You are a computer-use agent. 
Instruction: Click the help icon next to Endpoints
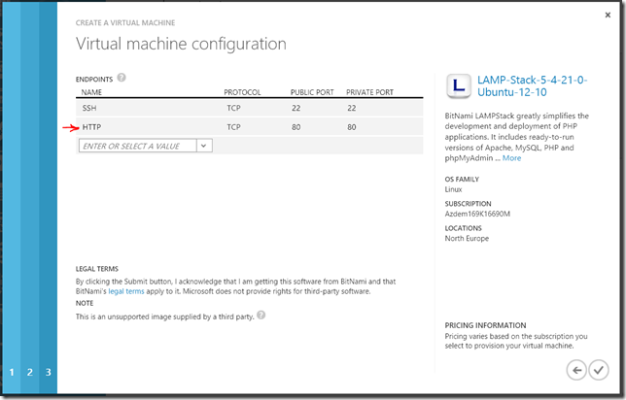tap(122, 78)
